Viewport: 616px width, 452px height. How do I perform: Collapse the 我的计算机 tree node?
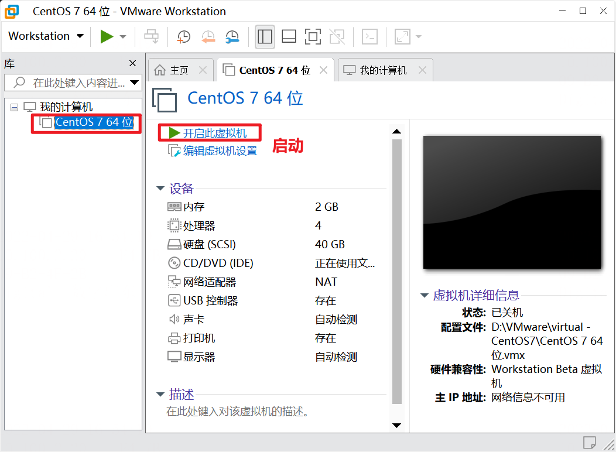pos(14,107)
